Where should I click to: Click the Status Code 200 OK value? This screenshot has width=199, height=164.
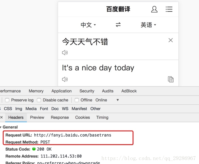pyautogui.click(x=44, y=149)
